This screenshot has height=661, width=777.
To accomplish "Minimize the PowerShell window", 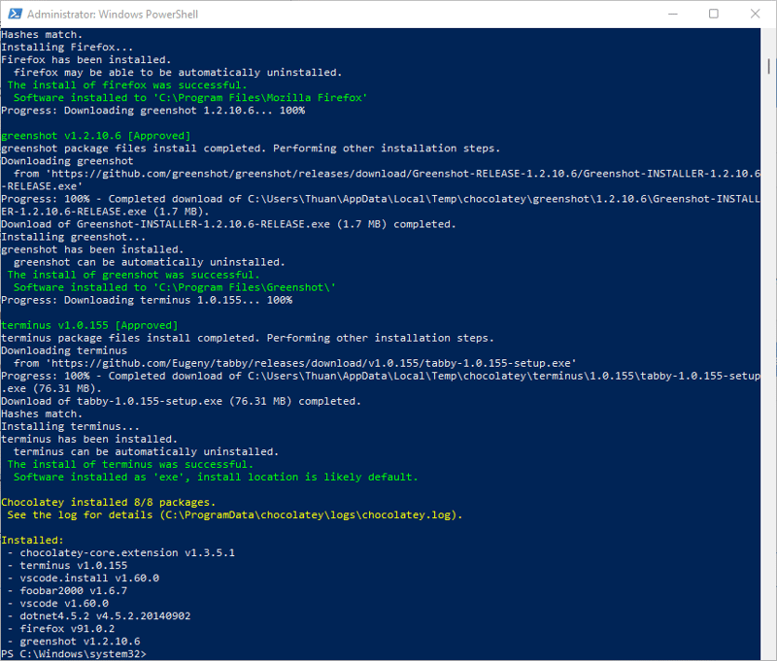I will [x=670, y=14].
